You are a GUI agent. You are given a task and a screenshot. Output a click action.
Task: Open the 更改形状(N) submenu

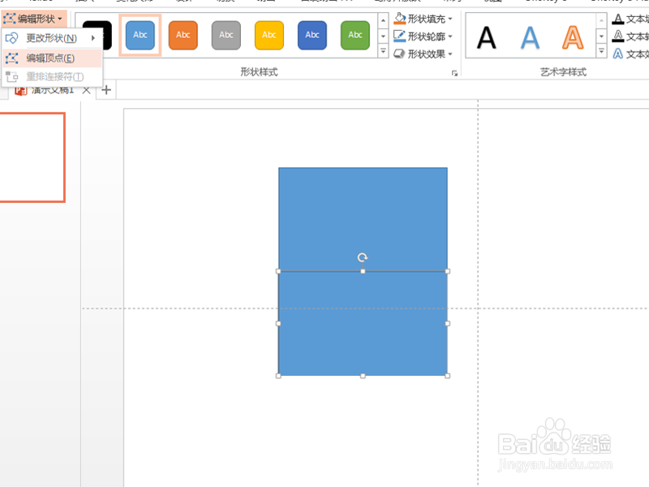pyautogui.click(x=52, y=38)
